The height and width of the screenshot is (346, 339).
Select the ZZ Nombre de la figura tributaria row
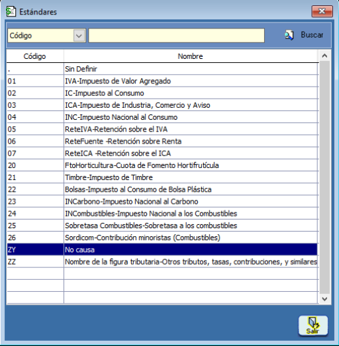(162, 262)
